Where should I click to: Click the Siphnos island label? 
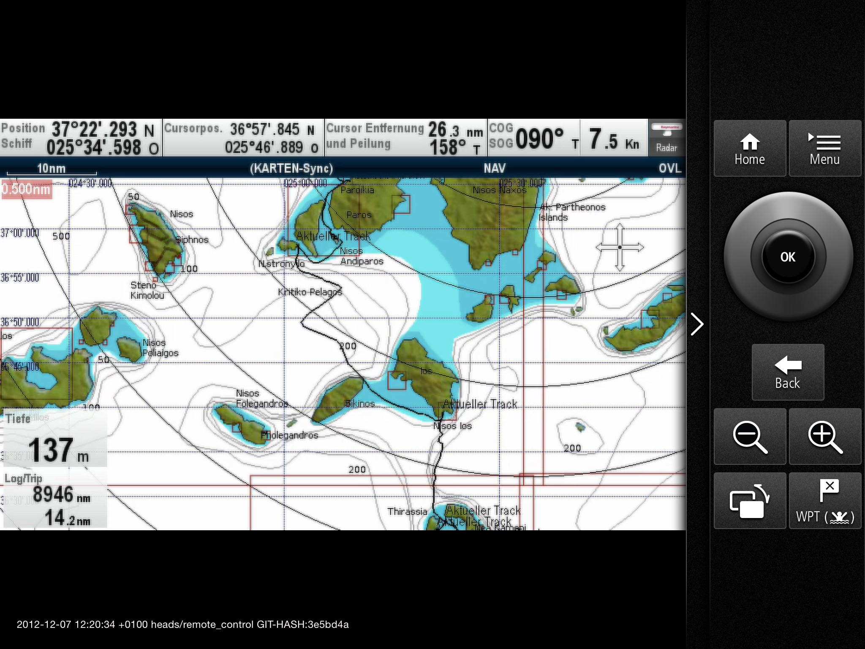[192, 240]
